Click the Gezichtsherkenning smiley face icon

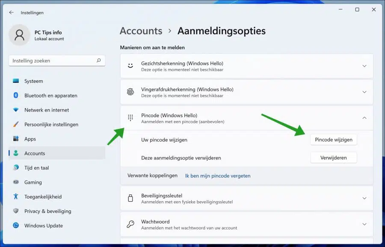(x=130, y=66)
